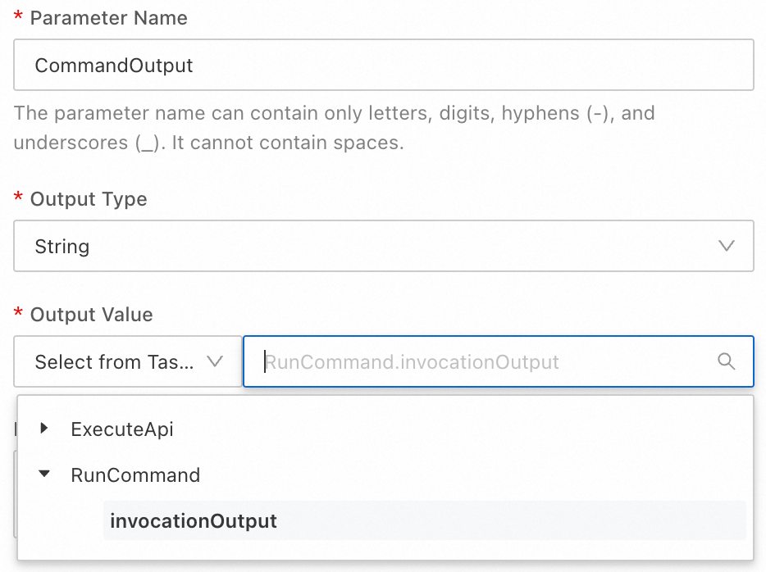Open the Output Type chevron arrow
This screenshot has height=572, width=766.
[x=726, y=246]
